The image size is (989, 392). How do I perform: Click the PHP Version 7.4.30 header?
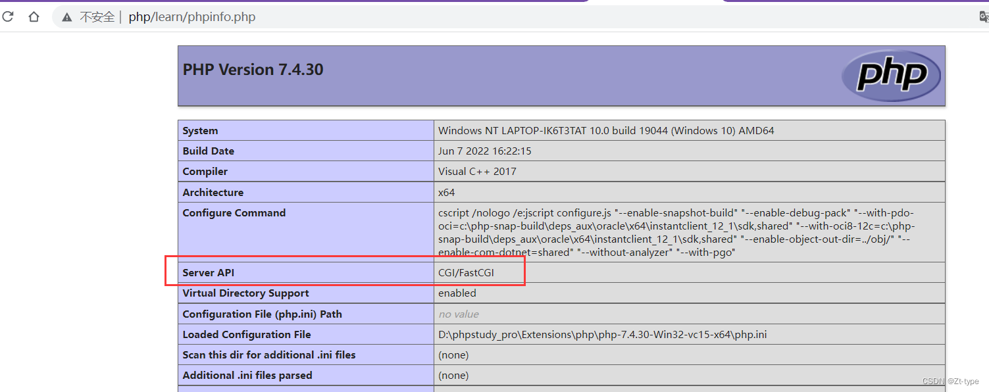point(253,69)
